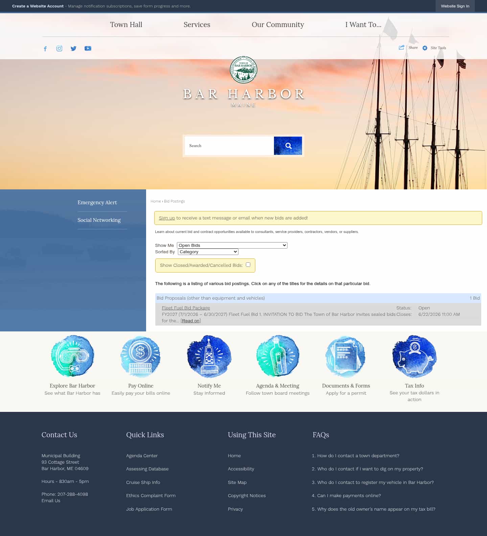
Task: Click the footer Home link
Action: [x=234, y=456]
